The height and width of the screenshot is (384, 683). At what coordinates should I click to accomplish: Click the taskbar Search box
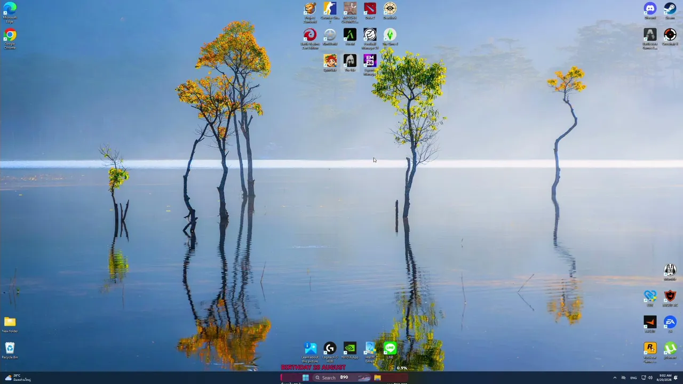pos(342,378)
